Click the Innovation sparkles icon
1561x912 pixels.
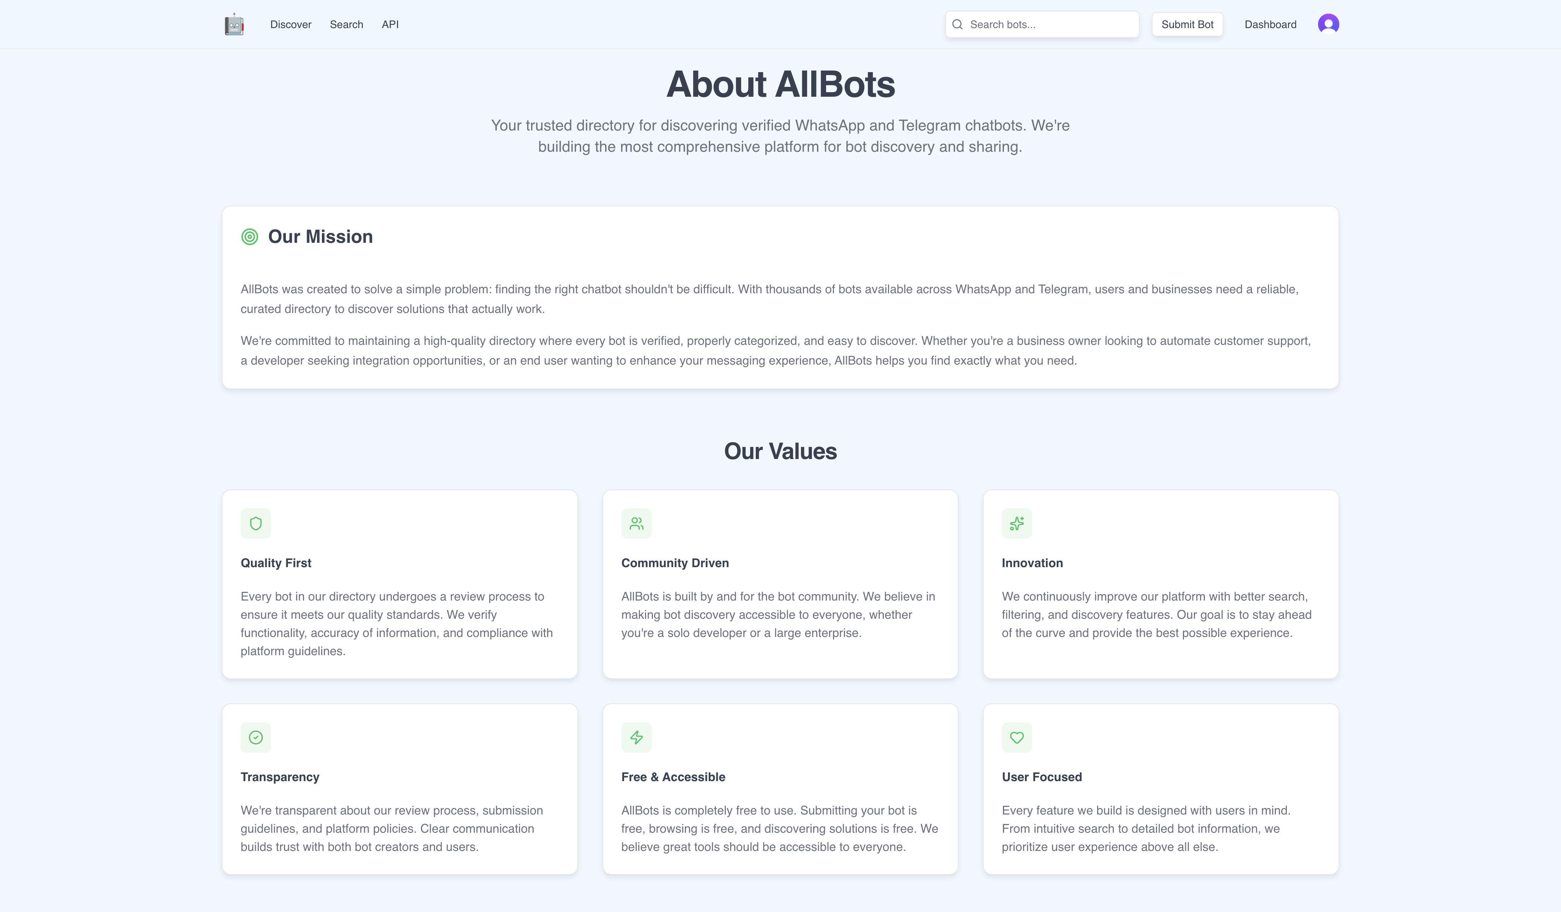coord(1017,523)
